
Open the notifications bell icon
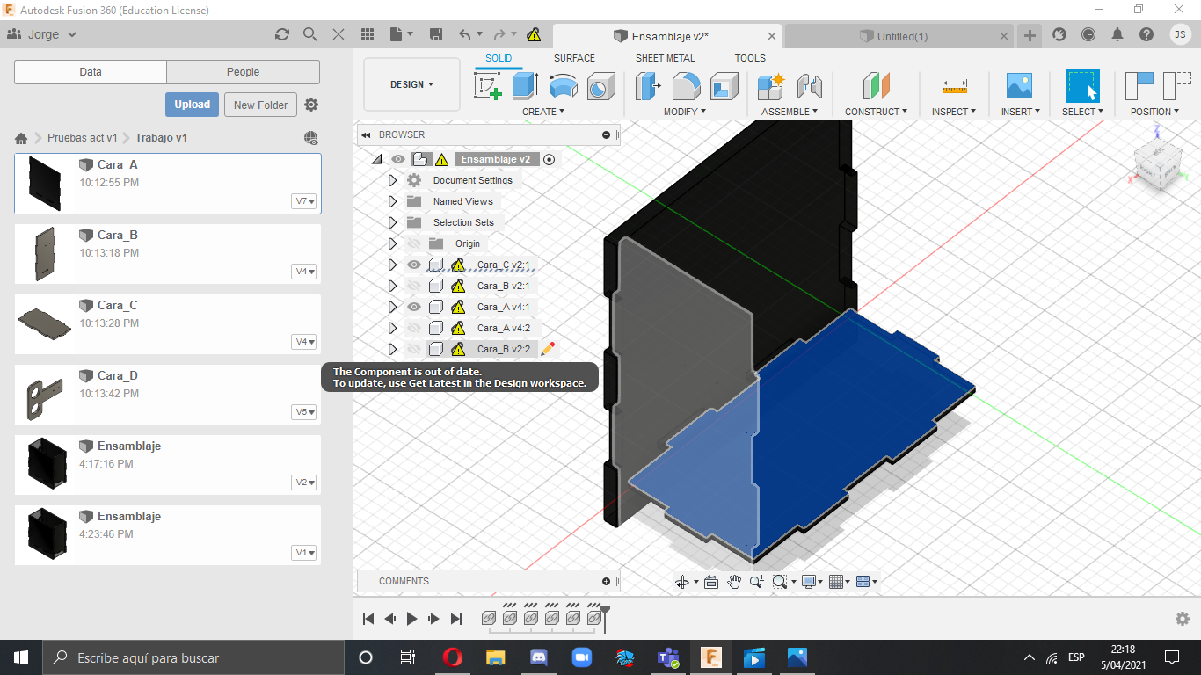[1117, 34]
